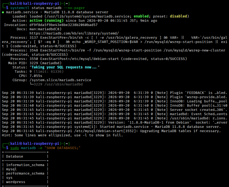229x187 pixels.
Task: Click the Process 3550 debian-start line
Action: pos(98,59)
